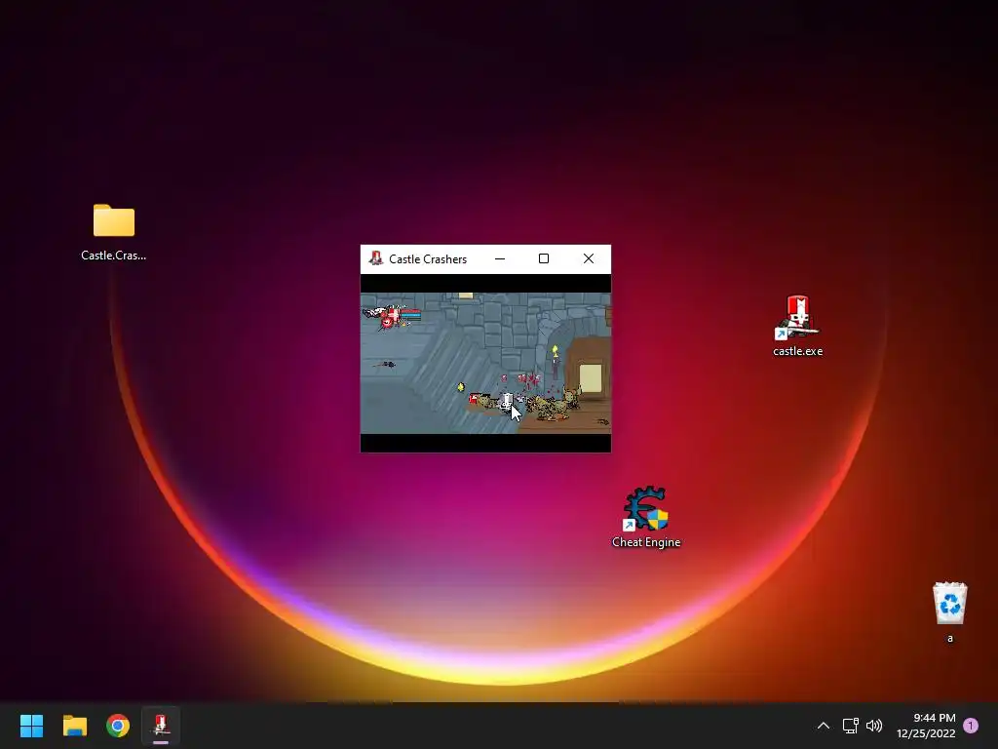
Task: Show hidden icons in the system tray
Action: pyautogui.click(x=823, y=726)
